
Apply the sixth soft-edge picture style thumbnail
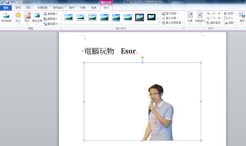(x=128, y=17)
